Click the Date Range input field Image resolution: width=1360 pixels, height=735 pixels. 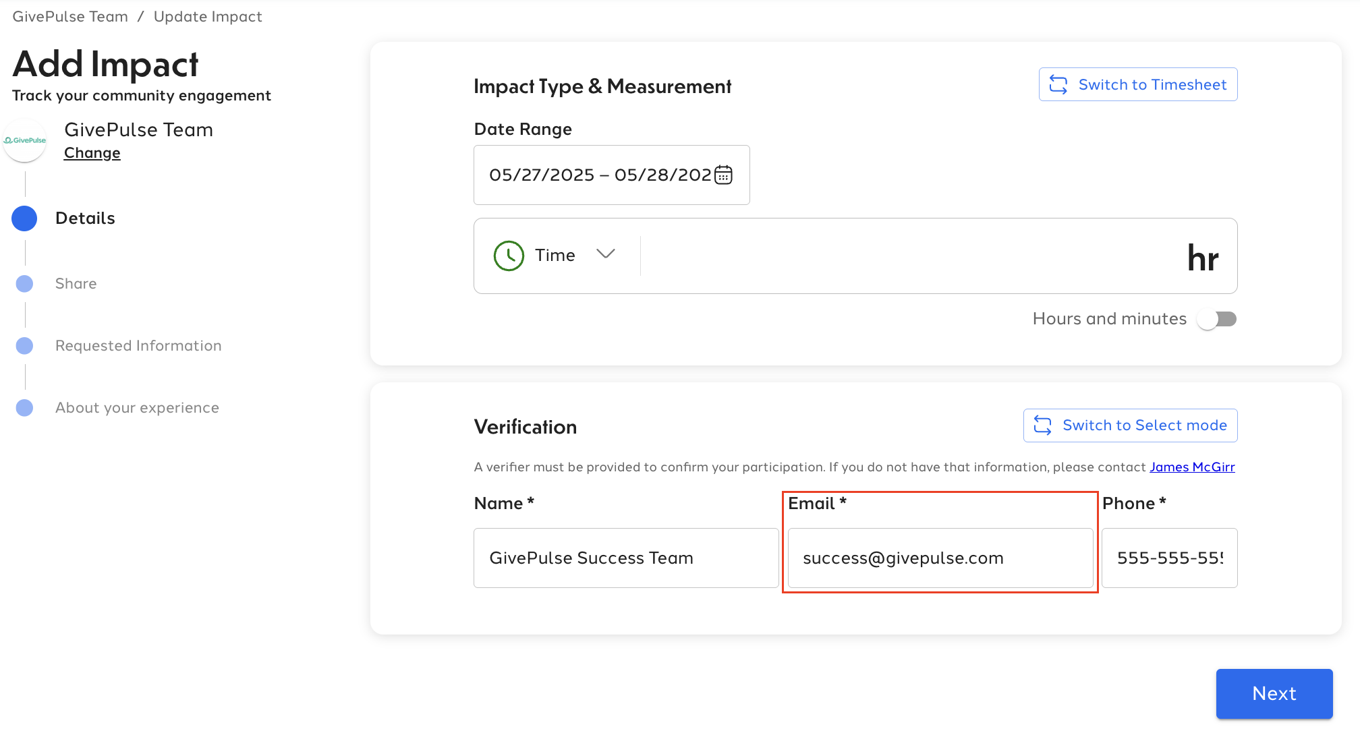tap(612, 175)
